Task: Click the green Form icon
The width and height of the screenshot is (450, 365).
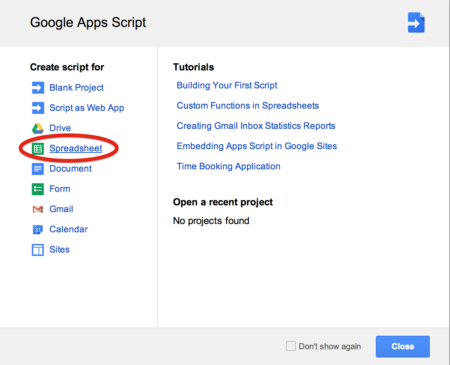Action: tap(38, 189)
